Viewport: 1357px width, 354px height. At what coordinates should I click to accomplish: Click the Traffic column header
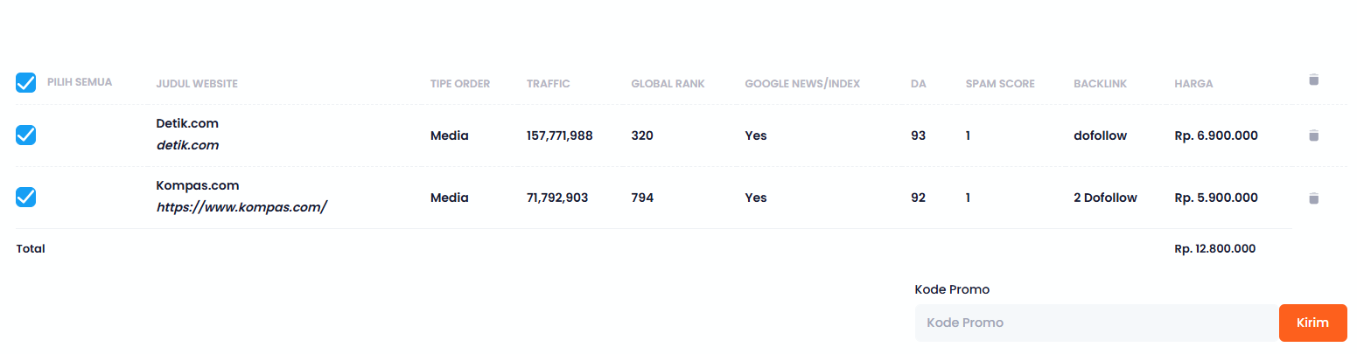pos(548,84)
